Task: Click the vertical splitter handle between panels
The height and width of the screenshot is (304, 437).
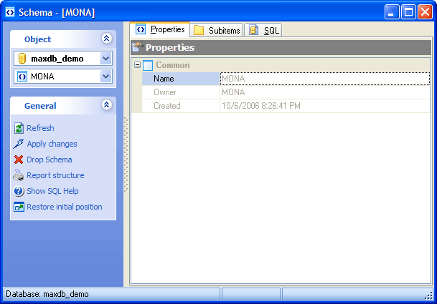Action: tap(126, 154)
